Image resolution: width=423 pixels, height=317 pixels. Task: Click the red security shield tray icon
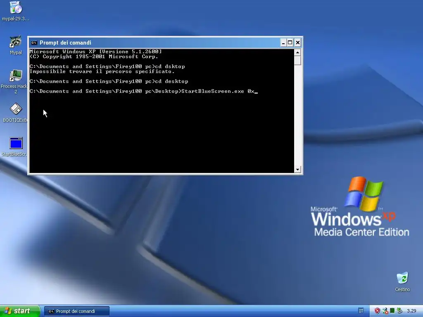tap(377, 311)
